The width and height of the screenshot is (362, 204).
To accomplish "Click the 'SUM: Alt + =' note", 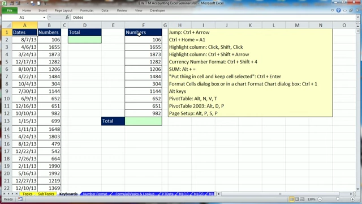I will pos(182,69).
